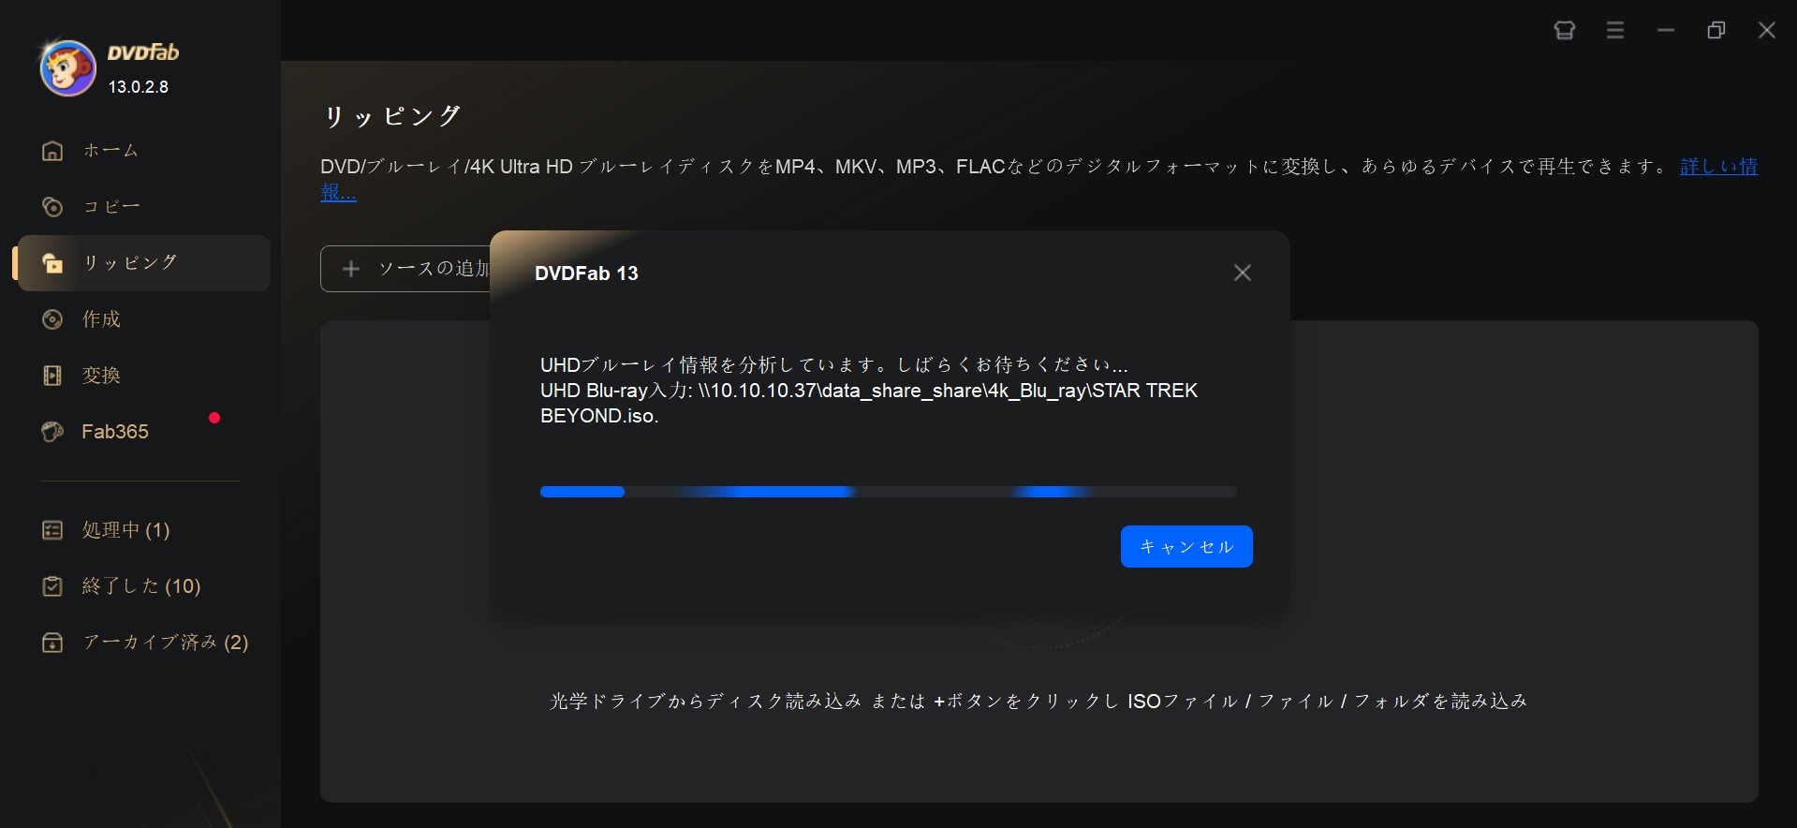Restore down the DVDFab window
The height and width of the screenshot is (828, 1797).
click(x=1716, y=30)
